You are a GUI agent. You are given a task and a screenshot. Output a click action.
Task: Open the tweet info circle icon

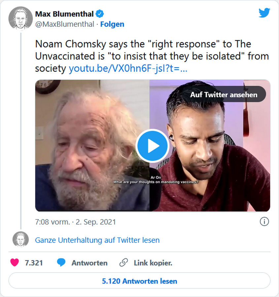(x=264, y=222)
